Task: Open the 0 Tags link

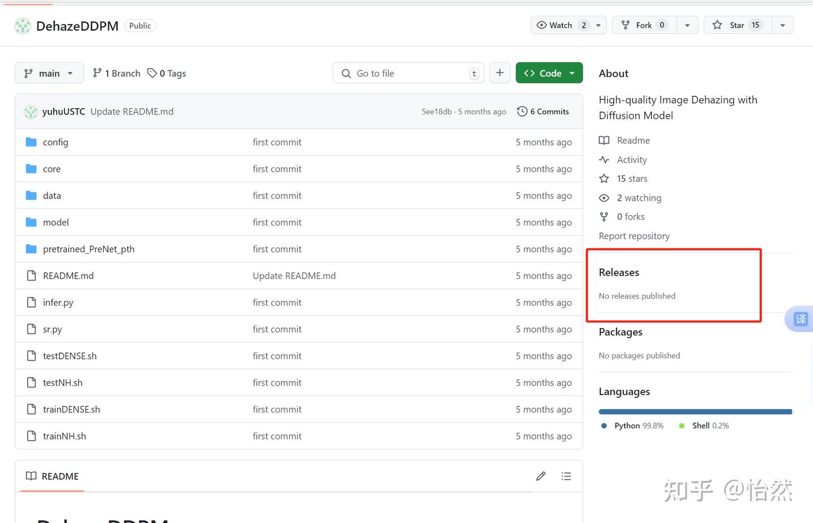Action: pyautogui.click(x=167, y=73)
